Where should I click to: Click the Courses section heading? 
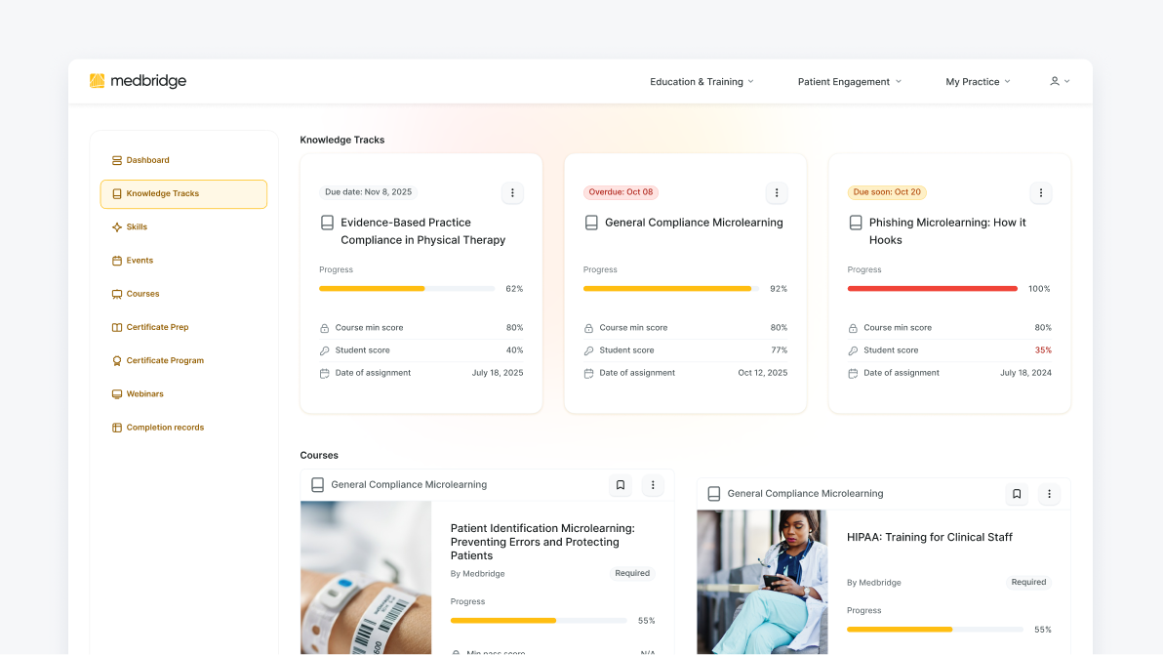pyautogui.click(x=319, y=456)
